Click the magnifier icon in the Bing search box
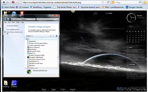This screenshot has width=148, height=92. (x=140, y=2)
